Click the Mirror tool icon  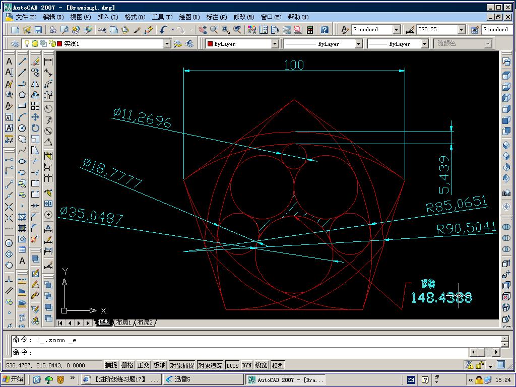[35, 84]
